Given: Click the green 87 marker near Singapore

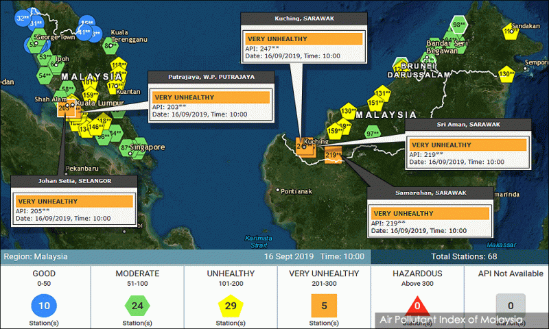Looking at the screenshot, I should click(126, 147).
